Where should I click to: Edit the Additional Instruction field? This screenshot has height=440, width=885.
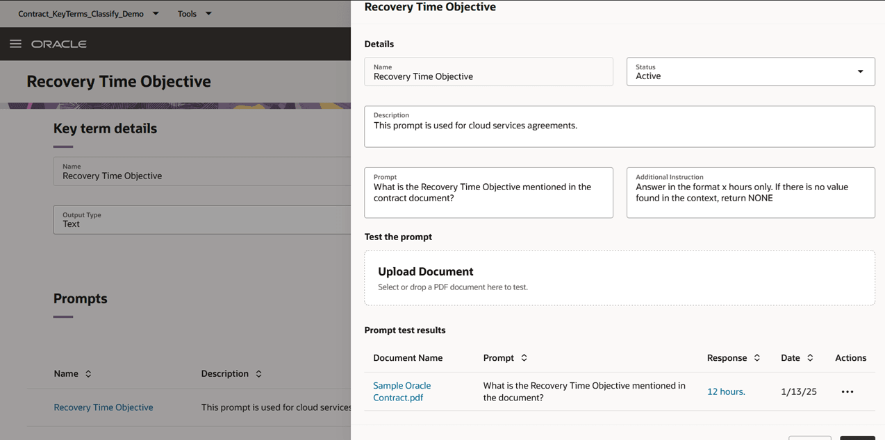pyautogui.click(x=750, y=193)
